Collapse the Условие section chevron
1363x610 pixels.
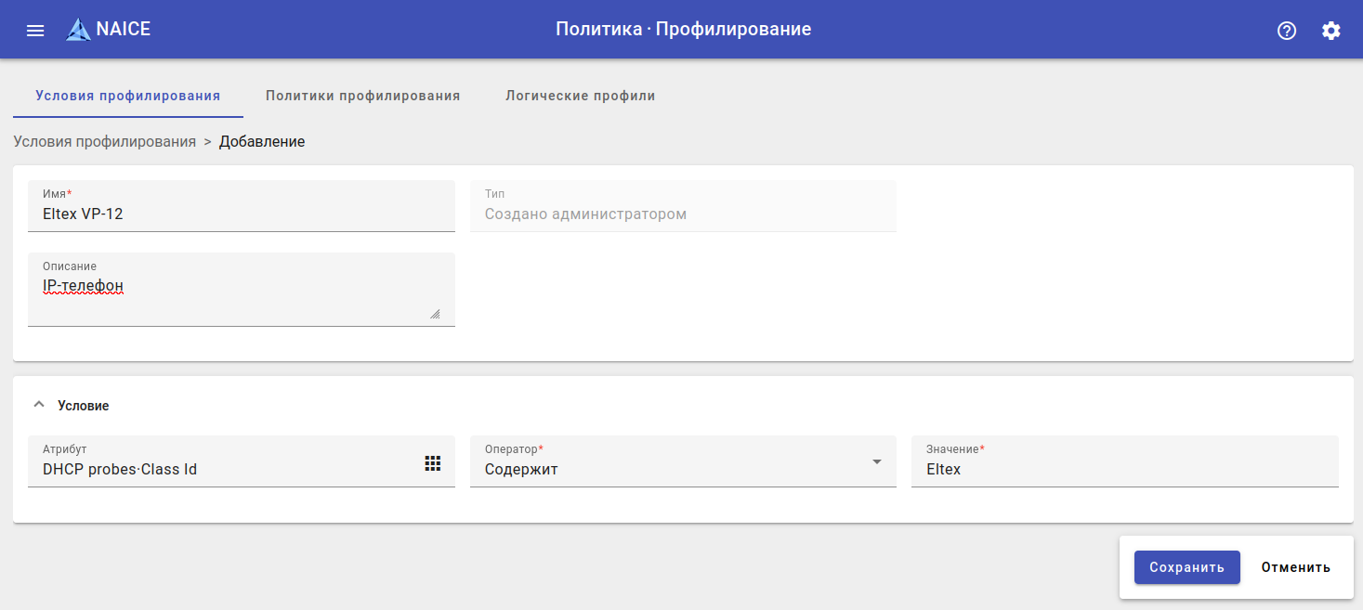coord(38,405)
